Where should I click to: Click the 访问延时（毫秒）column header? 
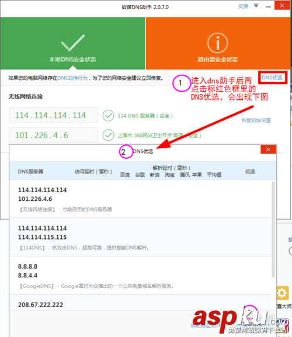click(x=93, y=172)
